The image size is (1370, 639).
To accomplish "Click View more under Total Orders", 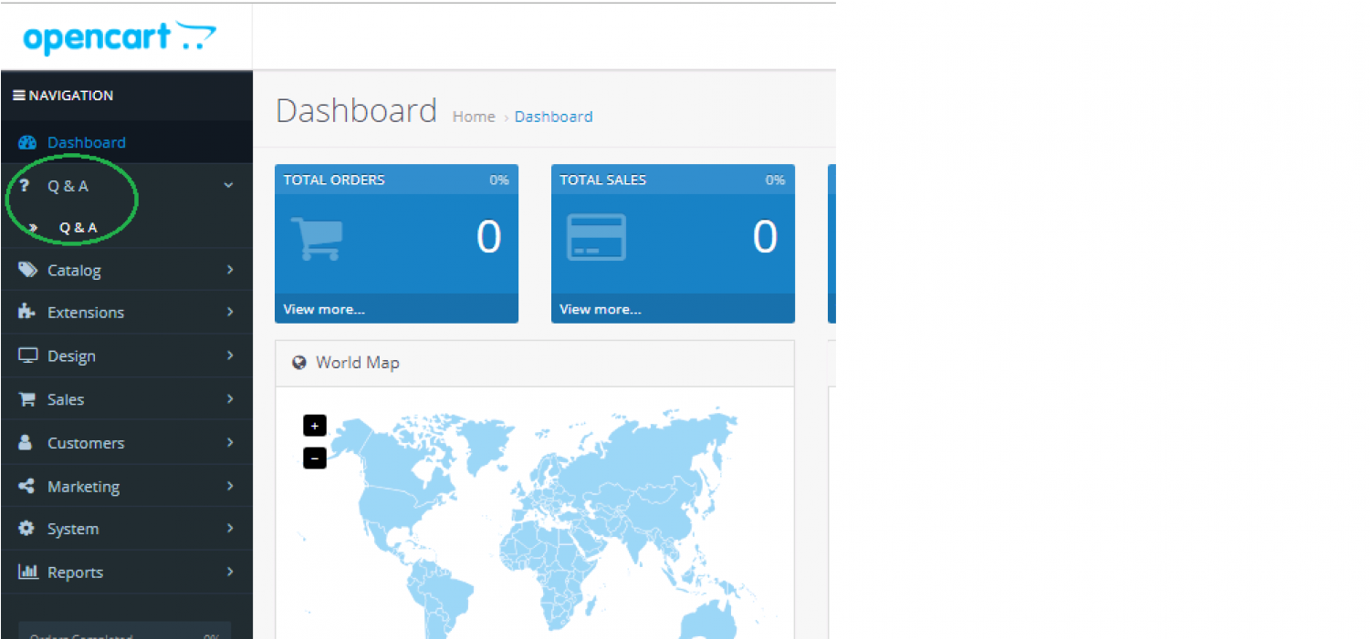I will [x=324, y=309].
